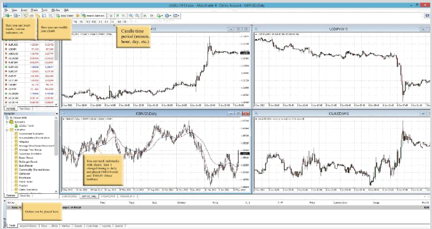Open the Periods clock dropdown in toolbar
Image resolution: width=432 pixels, height=229 pixels.
click(x=168, y=16)
